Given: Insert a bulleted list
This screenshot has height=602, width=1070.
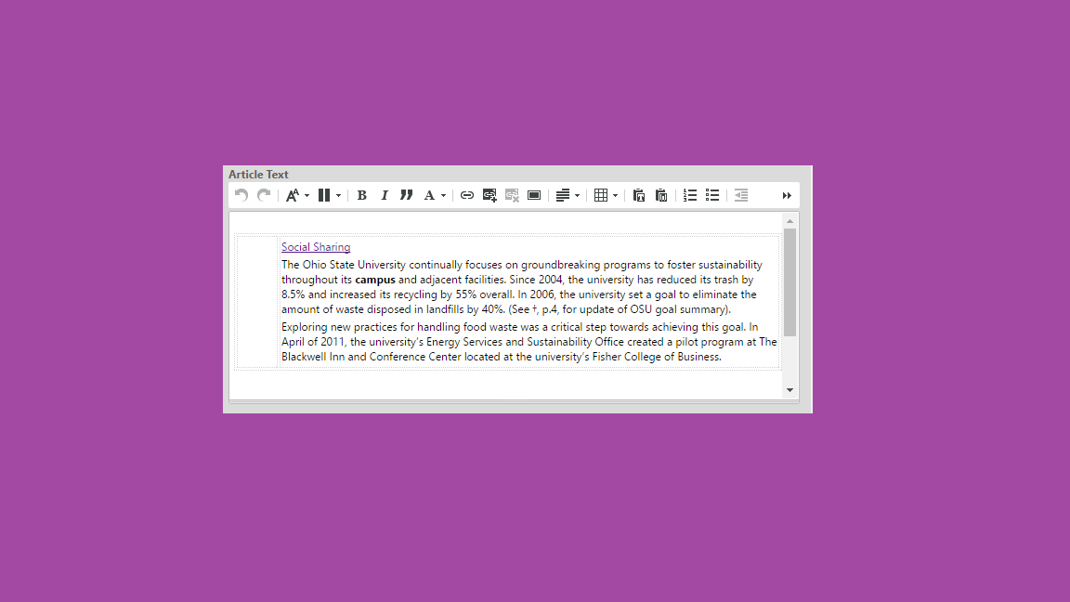Looking at the screenshot, I should (712, 195).
